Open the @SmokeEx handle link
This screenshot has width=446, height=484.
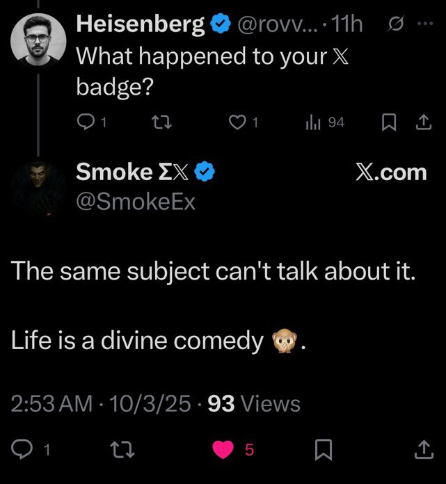(135, 202)
